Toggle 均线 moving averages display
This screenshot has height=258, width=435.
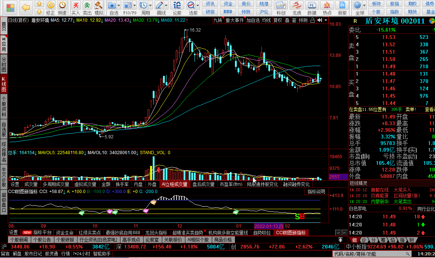click(267, 20)
